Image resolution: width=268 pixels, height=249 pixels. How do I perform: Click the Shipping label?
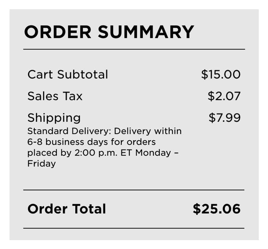click(54, 118)
